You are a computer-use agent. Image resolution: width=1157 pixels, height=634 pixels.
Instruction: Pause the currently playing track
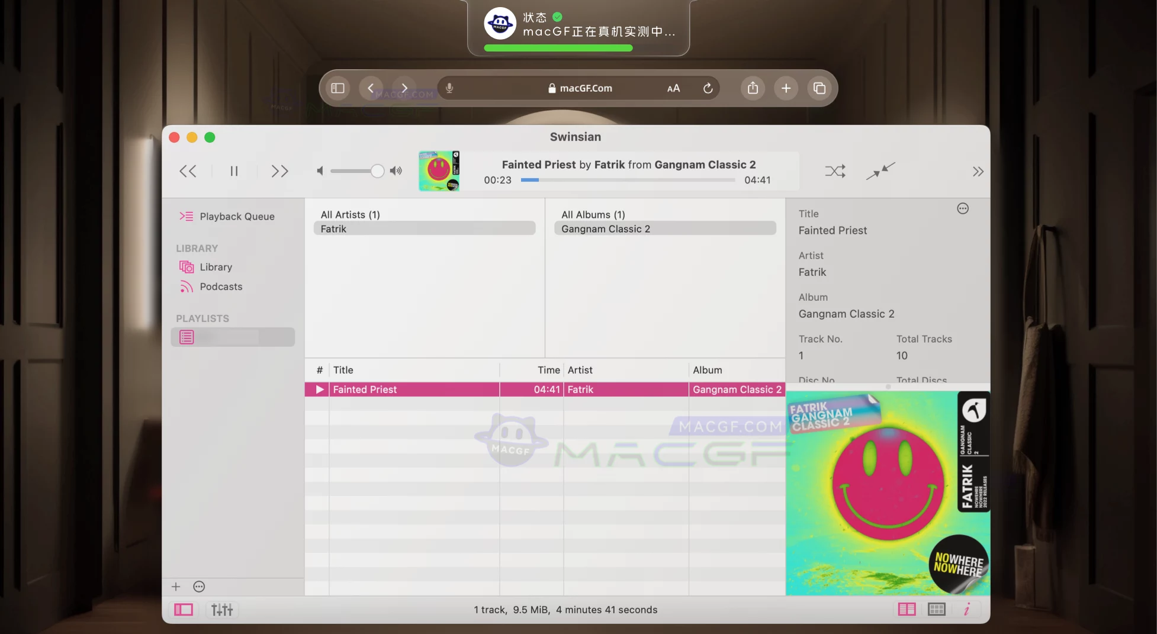pyautogui.click(x=234, y=172)
